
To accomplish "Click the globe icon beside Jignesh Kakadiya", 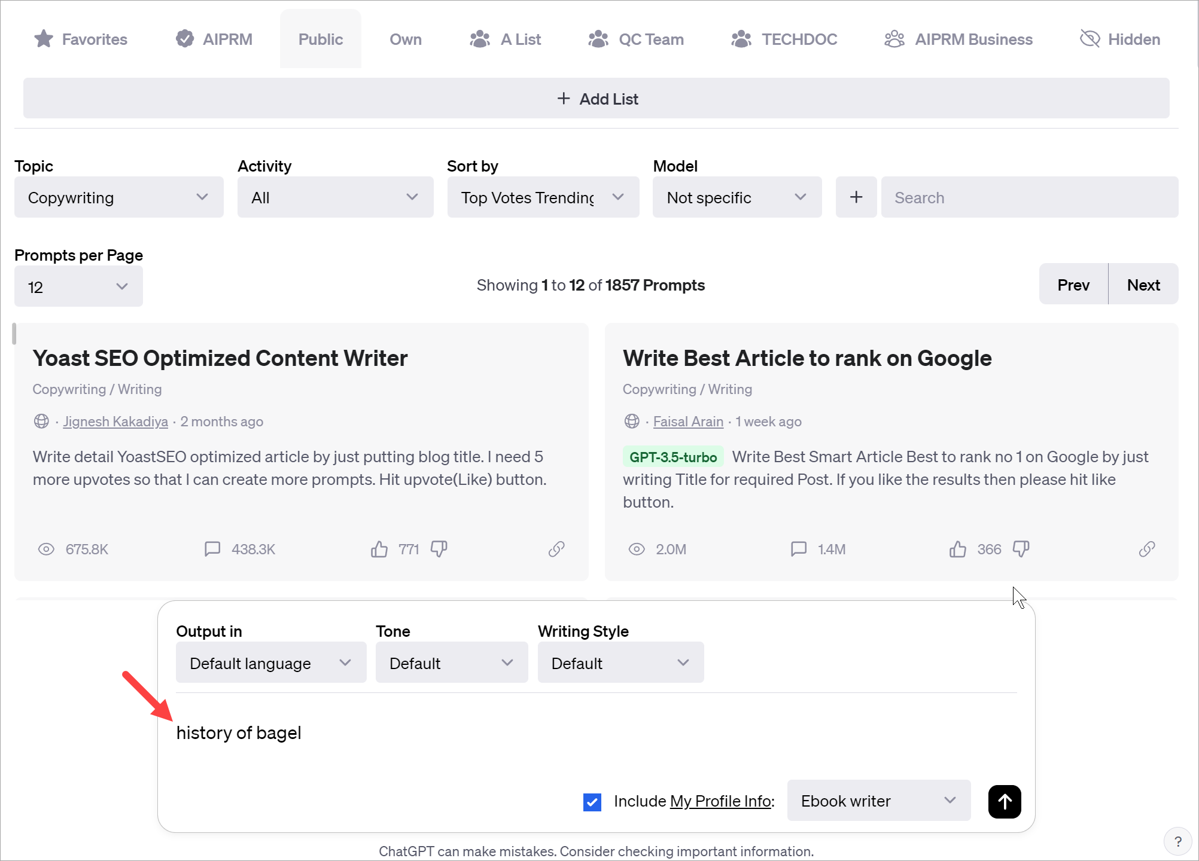I will coord(41,421).
